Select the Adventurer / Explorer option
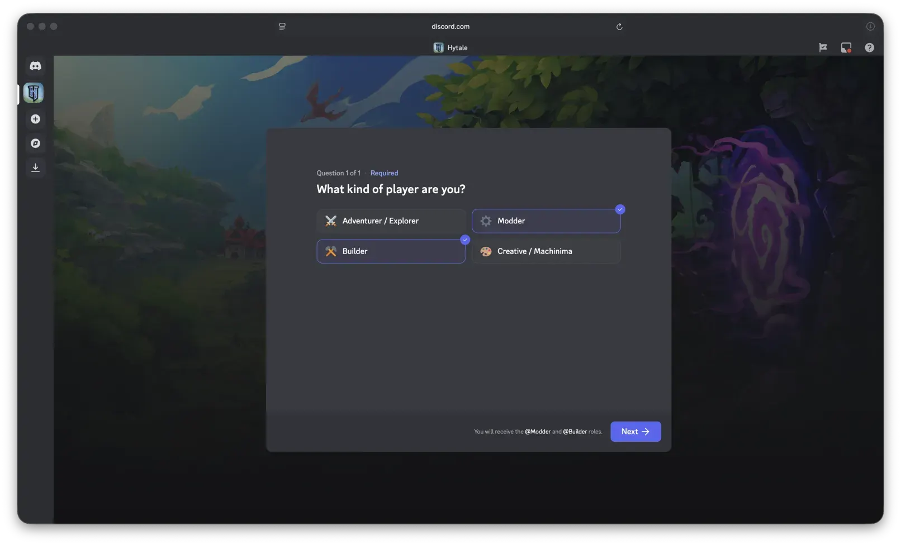Image resolution: width=901 pixels, height=545 pixels. click(x=391, y=221)
